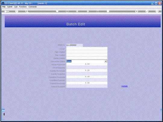Open the Help menu
Screen dimensions: 163x122
(4, 7)
